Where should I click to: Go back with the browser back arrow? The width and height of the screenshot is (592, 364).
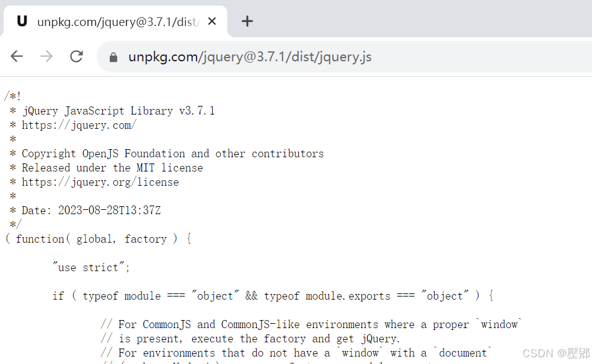coord(17,56)
